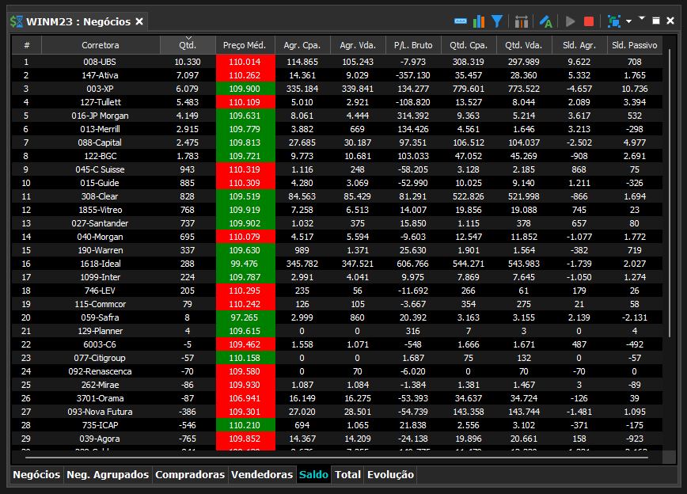Screen dimensions: 687x494
Task: Expand the arrow beside the link group icon
Action: pyautogui.click(x=628, y=21)
